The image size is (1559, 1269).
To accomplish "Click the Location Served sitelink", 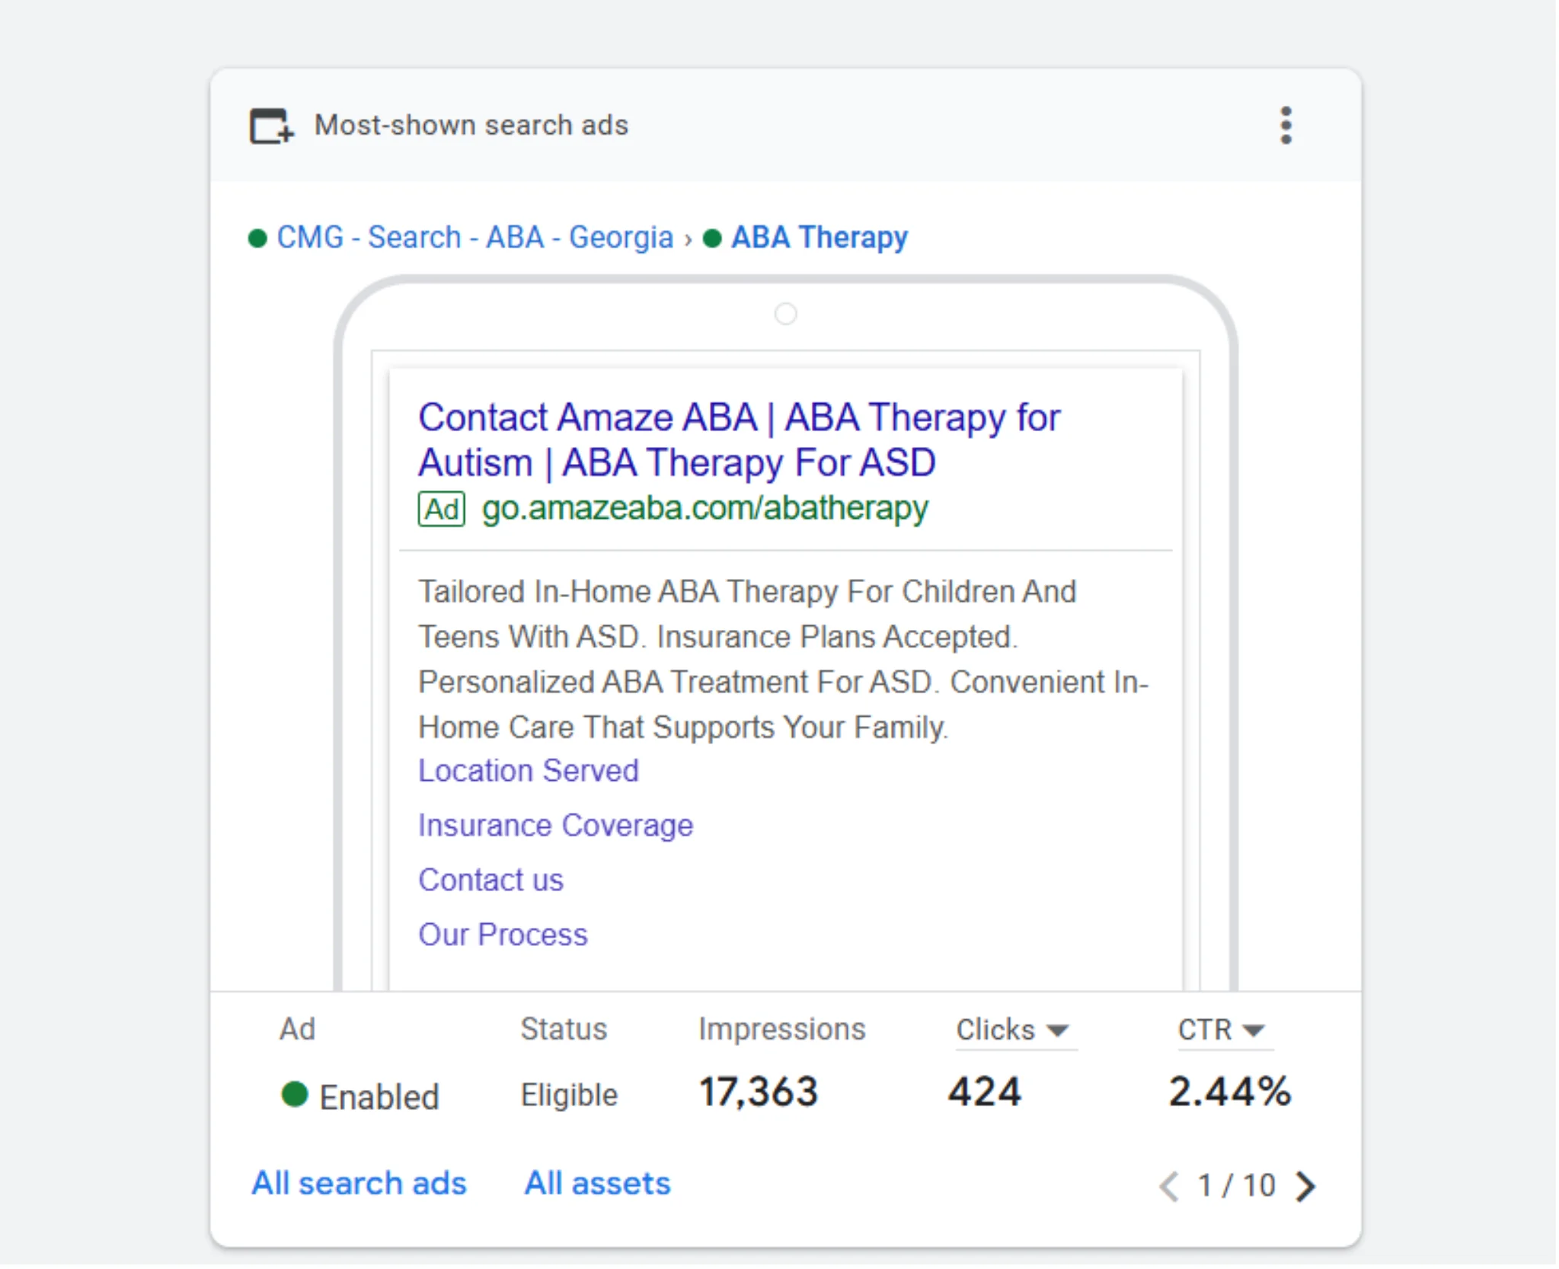I will point(528,771).
